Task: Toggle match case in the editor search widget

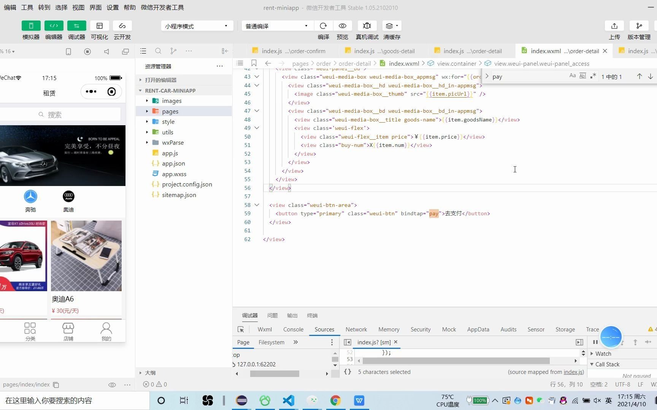Action: point(573,76)
